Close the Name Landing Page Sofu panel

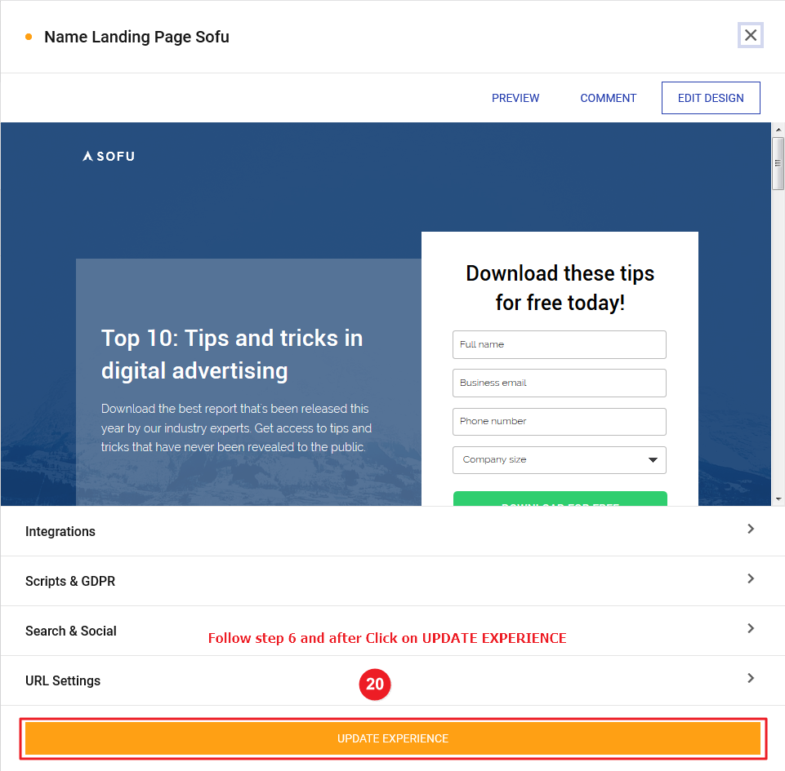pos(750,36)
